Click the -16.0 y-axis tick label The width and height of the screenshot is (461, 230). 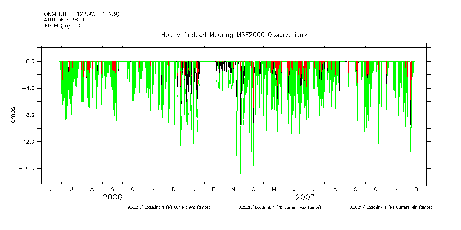point(26,169)
